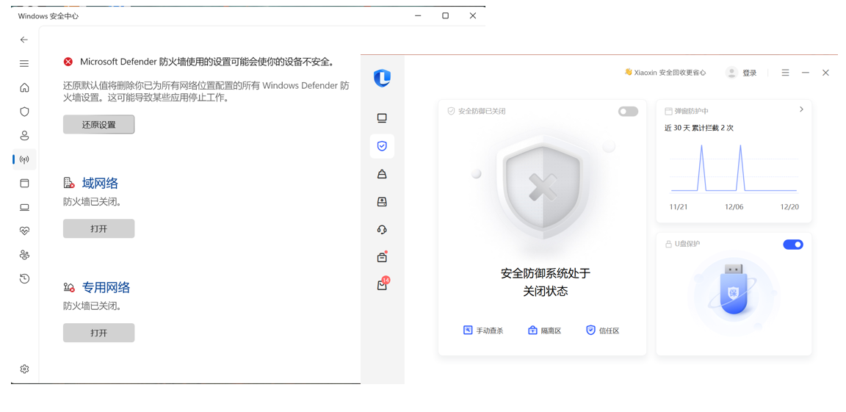
Task: Open the drive/hardware icon in Lenovo sidebar
Action: (x=382, y=202)
